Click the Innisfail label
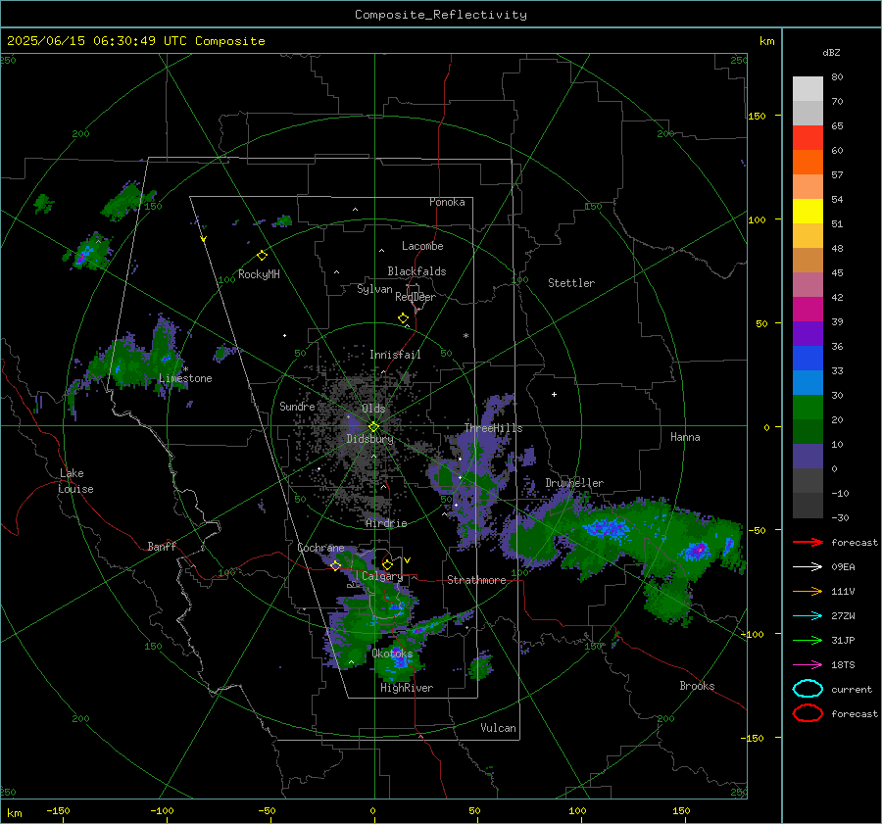882x824 pixels. (x=395, y=355)
